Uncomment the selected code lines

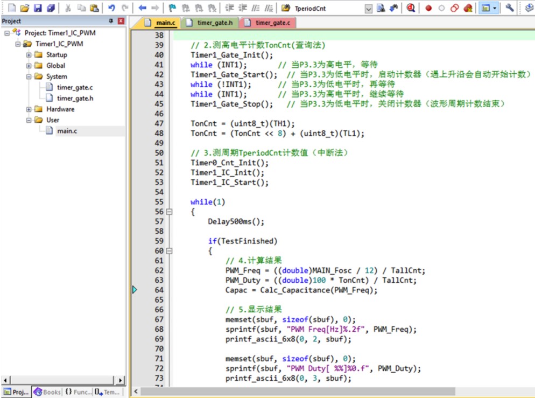[269, 8]
